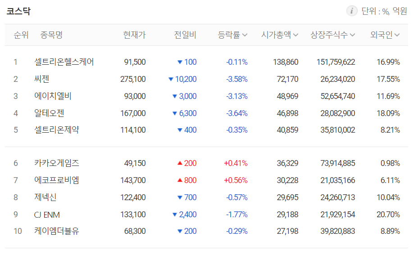The width and height of the screenshot is (413, 255).
Task: Open 에이치엘비 stock page
Action: click(53, 96)
